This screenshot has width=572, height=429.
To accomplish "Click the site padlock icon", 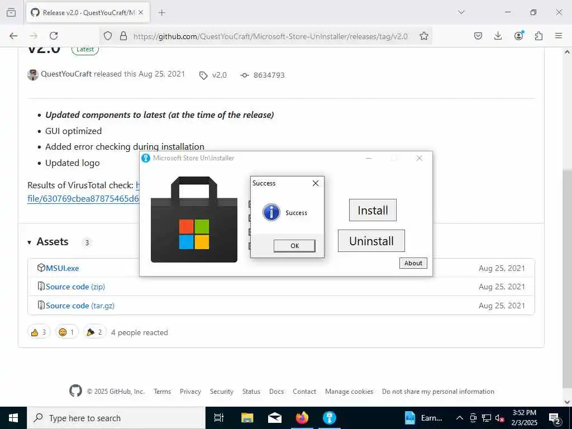I will coord(123,36).
